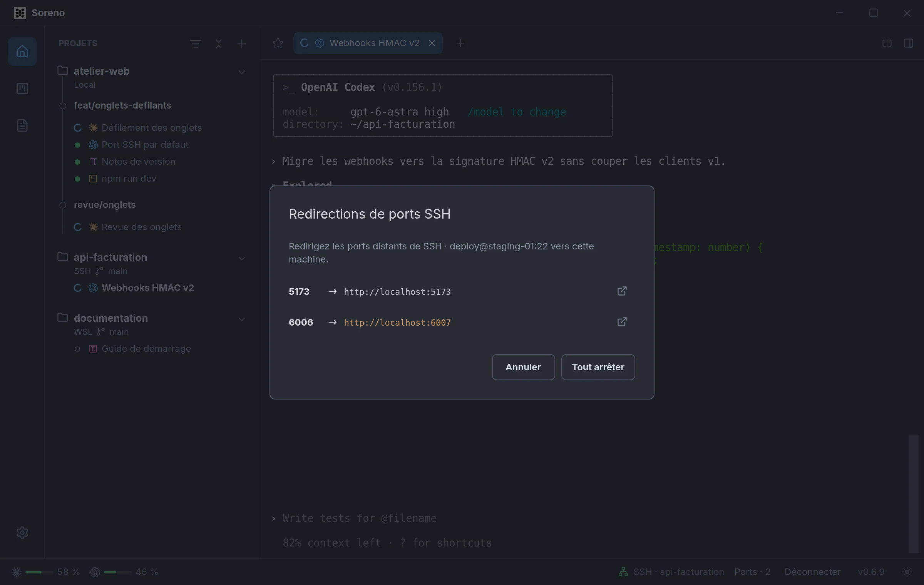Filter projects with the filter icon
Image resolution: width=924 pixels, height=585 pixels.
click(196, 43)
